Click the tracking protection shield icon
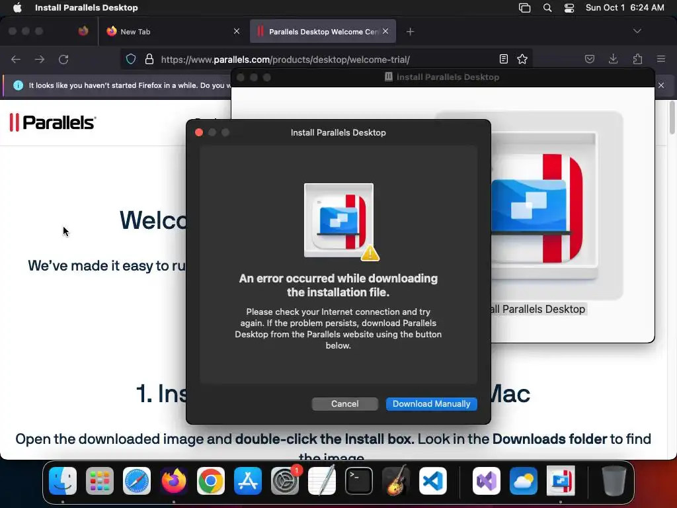677x508 pixels. tap(131, 59)
